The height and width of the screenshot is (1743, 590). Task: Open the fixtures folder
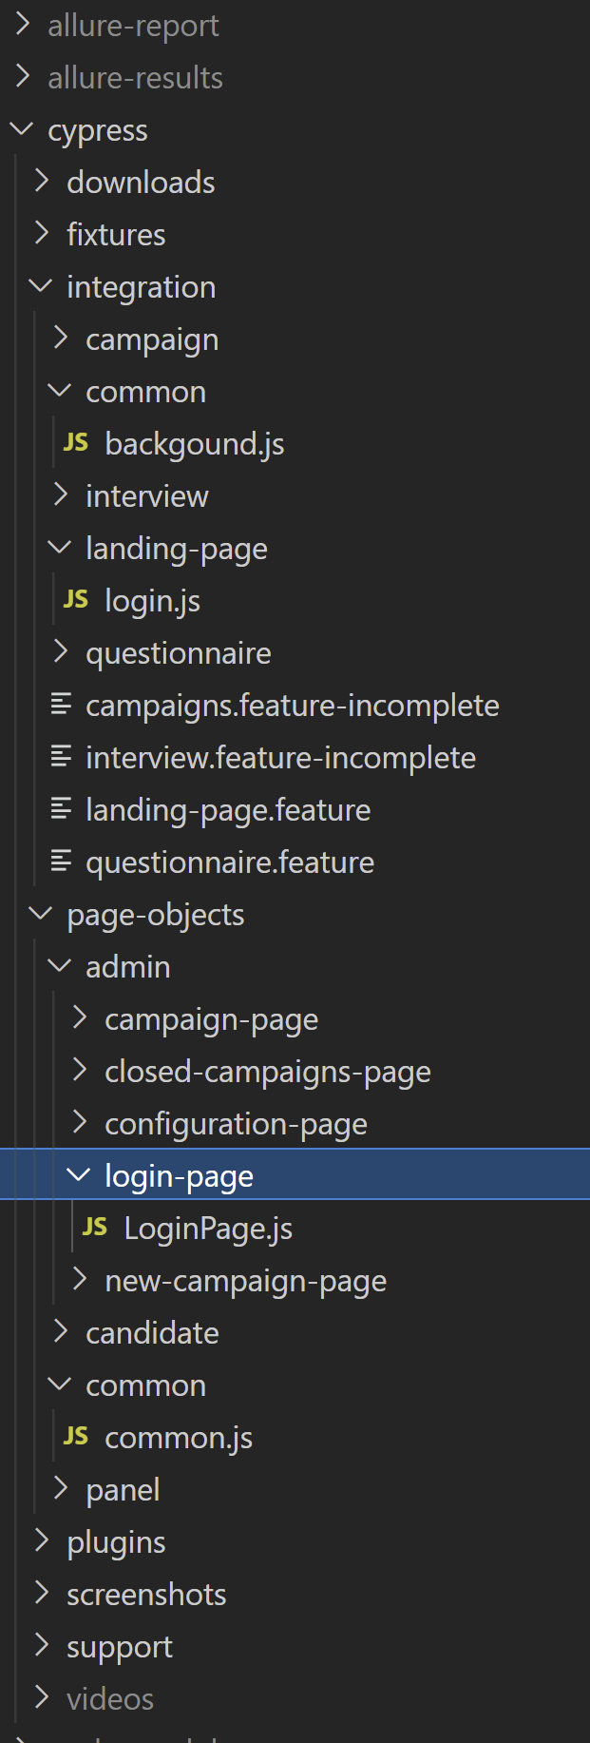click(x=116, y=235)
